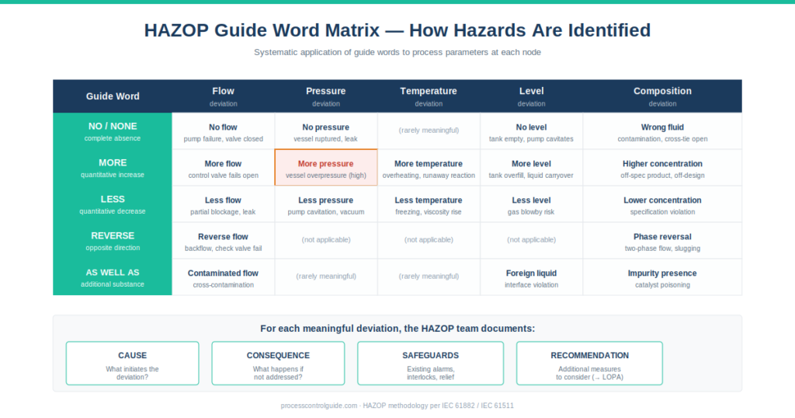Click the 'Contaminated flow' cell
Image resolution: width=795 pixels, height=418 pixels.
coord(223,277)
